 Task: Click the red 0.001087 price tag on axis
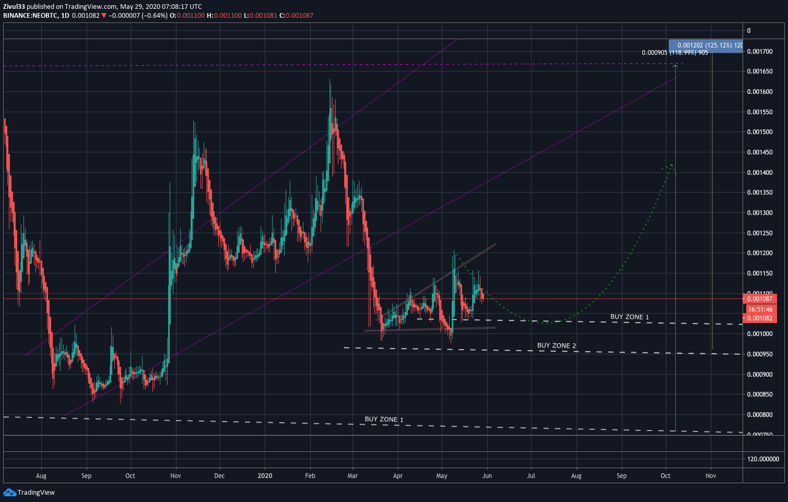[760, 299]
